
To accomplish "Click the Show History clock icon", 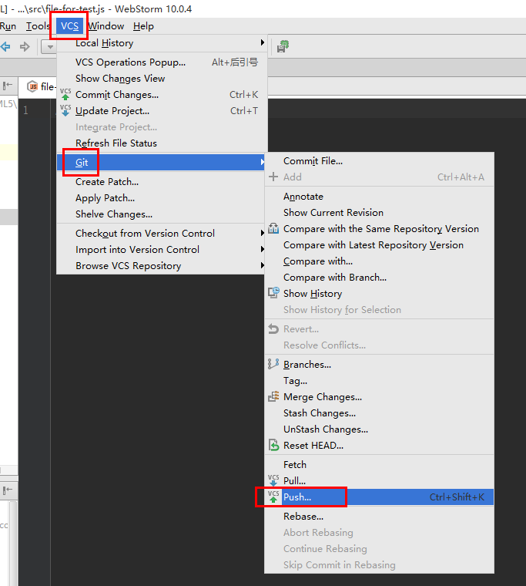I will click(273, 293).
